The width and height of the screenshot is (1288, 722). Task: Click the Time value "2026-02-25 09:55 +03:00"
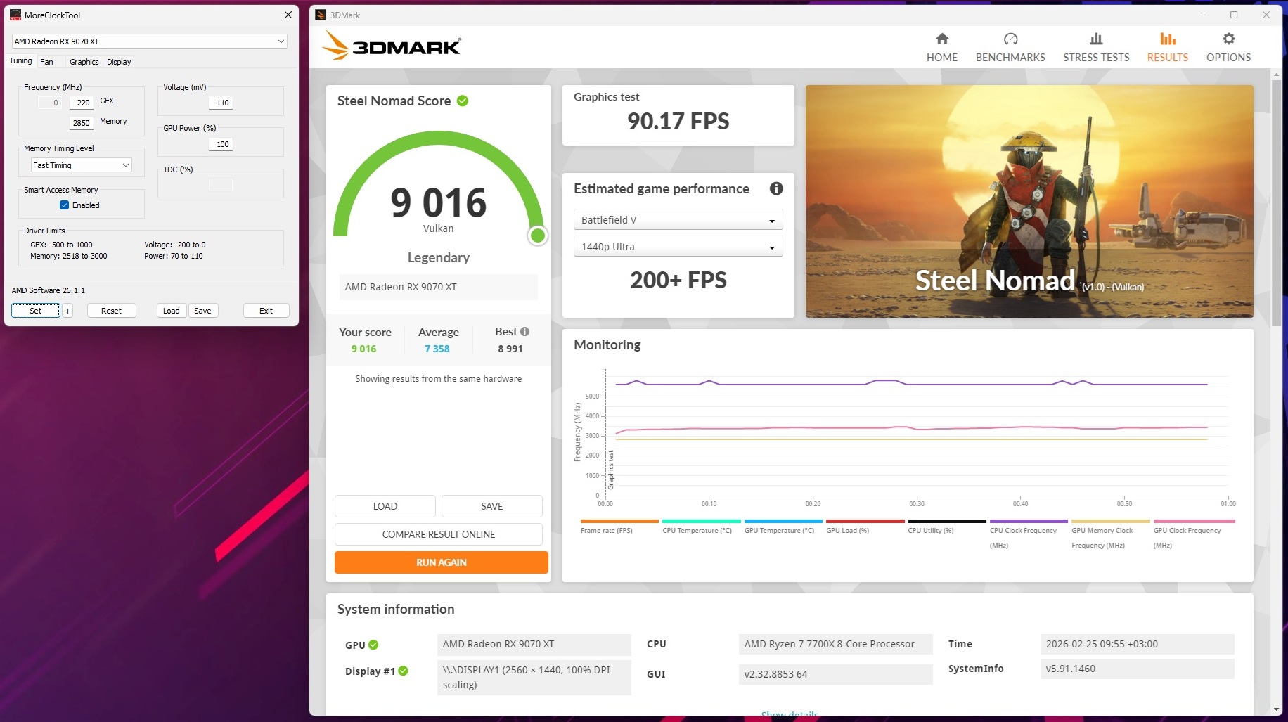1137,644
